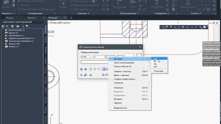The width and height of the screenshot is (221, 124).
Task: Clear history with Очистить
Action: click(159, 71)
